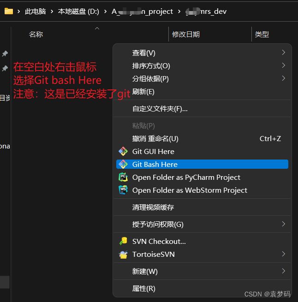The height and width of the screenshot is (302, 298).
Task: Click the SVN Checkout icon
Action: (x=123, y=241)
